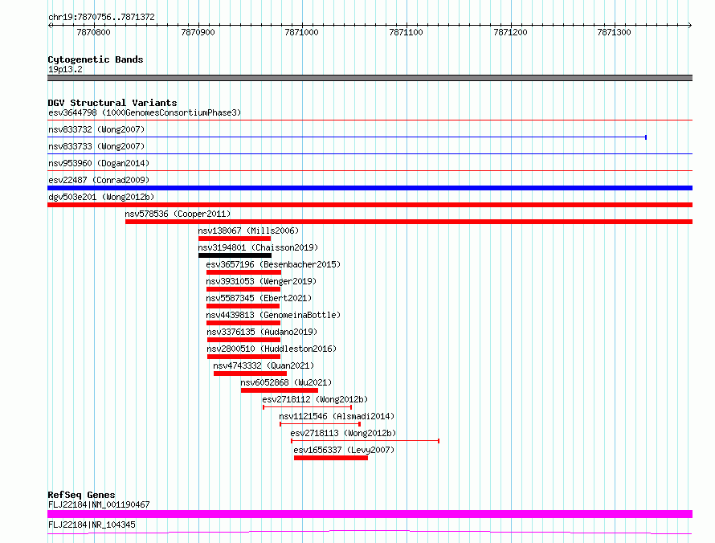Click the DGV Structural Variants track heading
The image size is (715, 543).
(x=112, y=103)
